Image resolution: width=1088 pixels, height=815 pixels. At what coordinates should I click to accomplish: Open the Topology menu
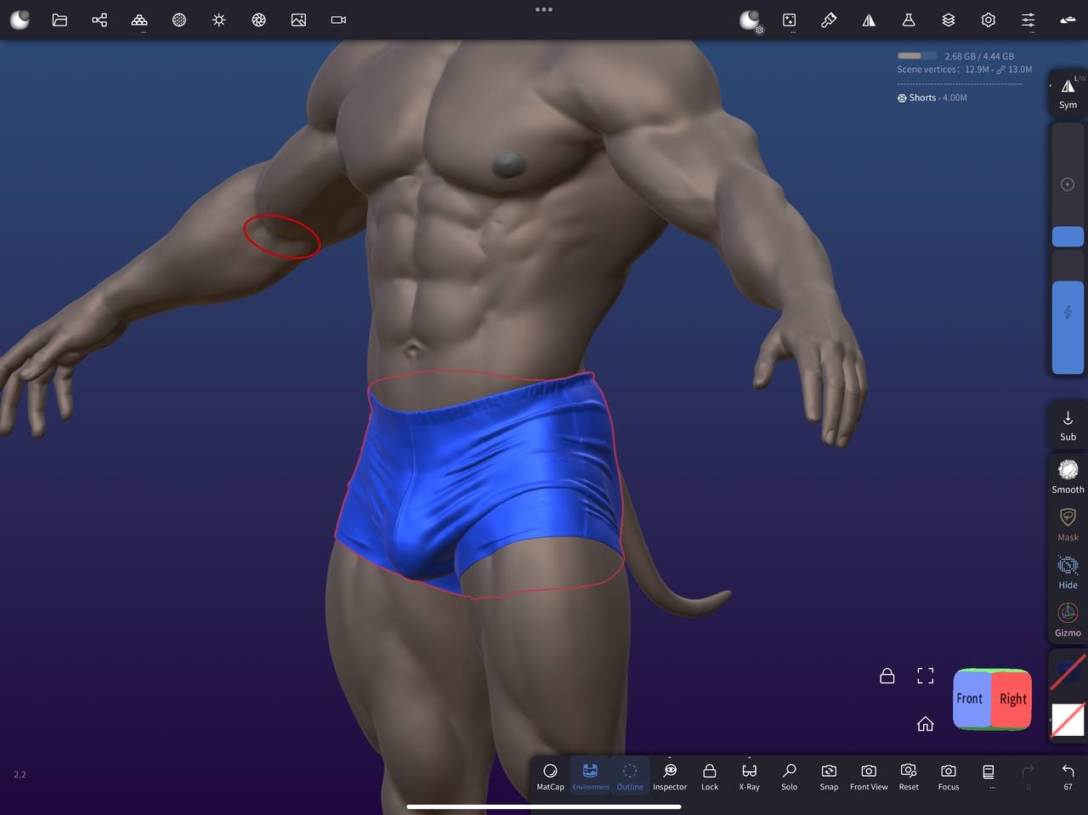pyautogui.click(x=139, y=20)
